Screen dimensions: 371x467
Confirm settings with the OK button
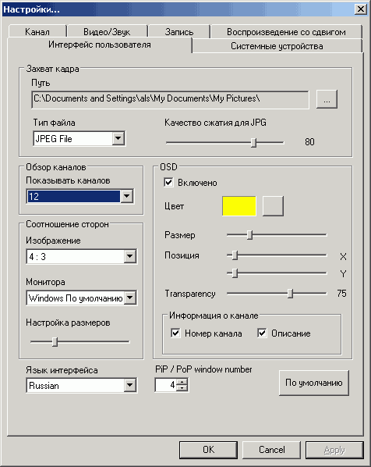(x=208, y=450)
